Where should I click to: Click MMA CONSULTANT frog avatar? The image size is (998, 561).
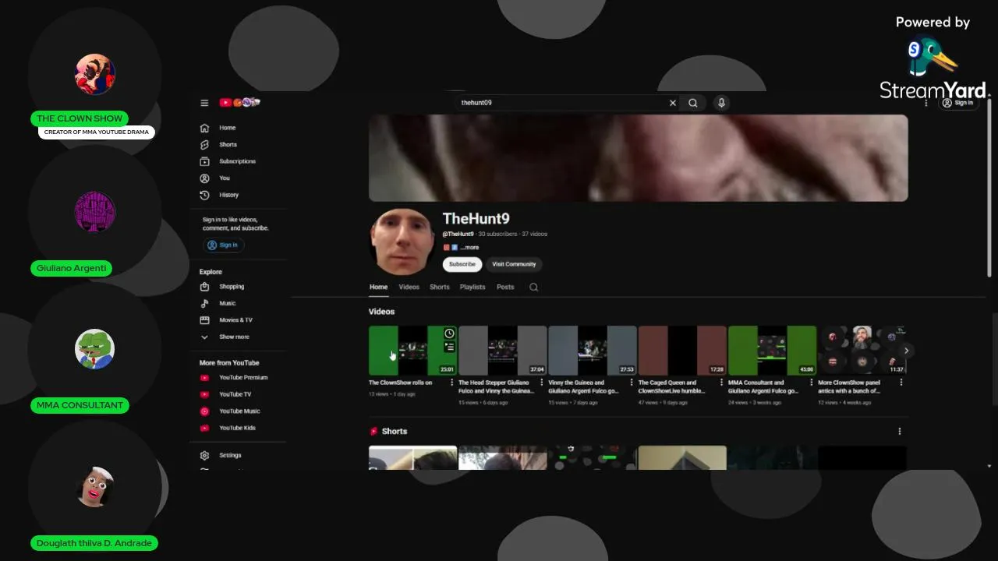coord(95,349)
